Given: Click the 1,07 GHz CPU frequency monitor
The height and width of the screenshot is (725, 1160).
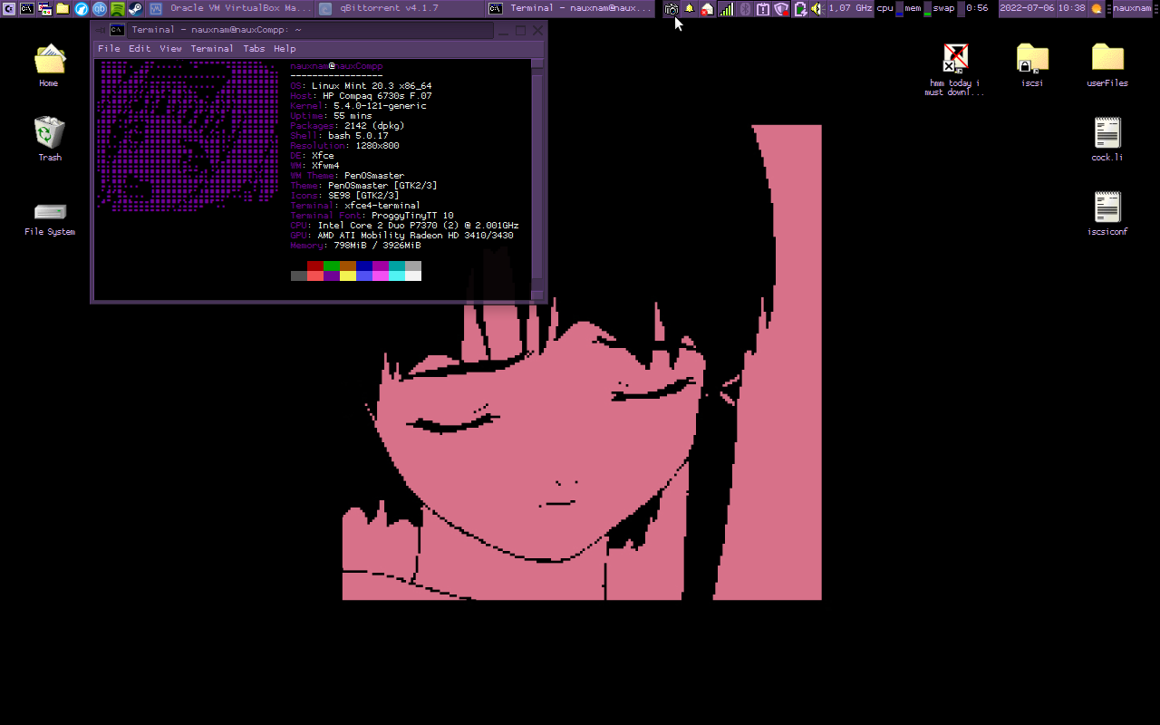Looking at the screenshot, I should coord(850,8).
